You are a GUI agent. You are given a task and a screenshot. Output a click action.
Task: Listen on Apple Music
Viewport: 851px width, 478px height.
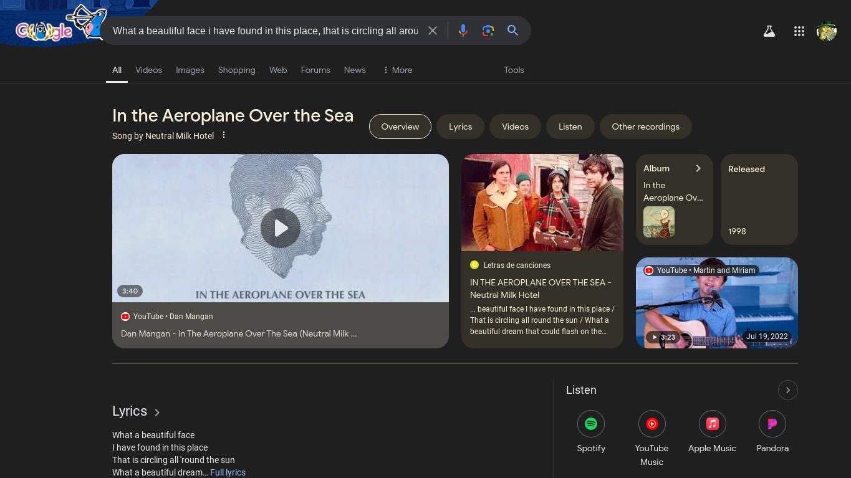[x=712, y=424]
